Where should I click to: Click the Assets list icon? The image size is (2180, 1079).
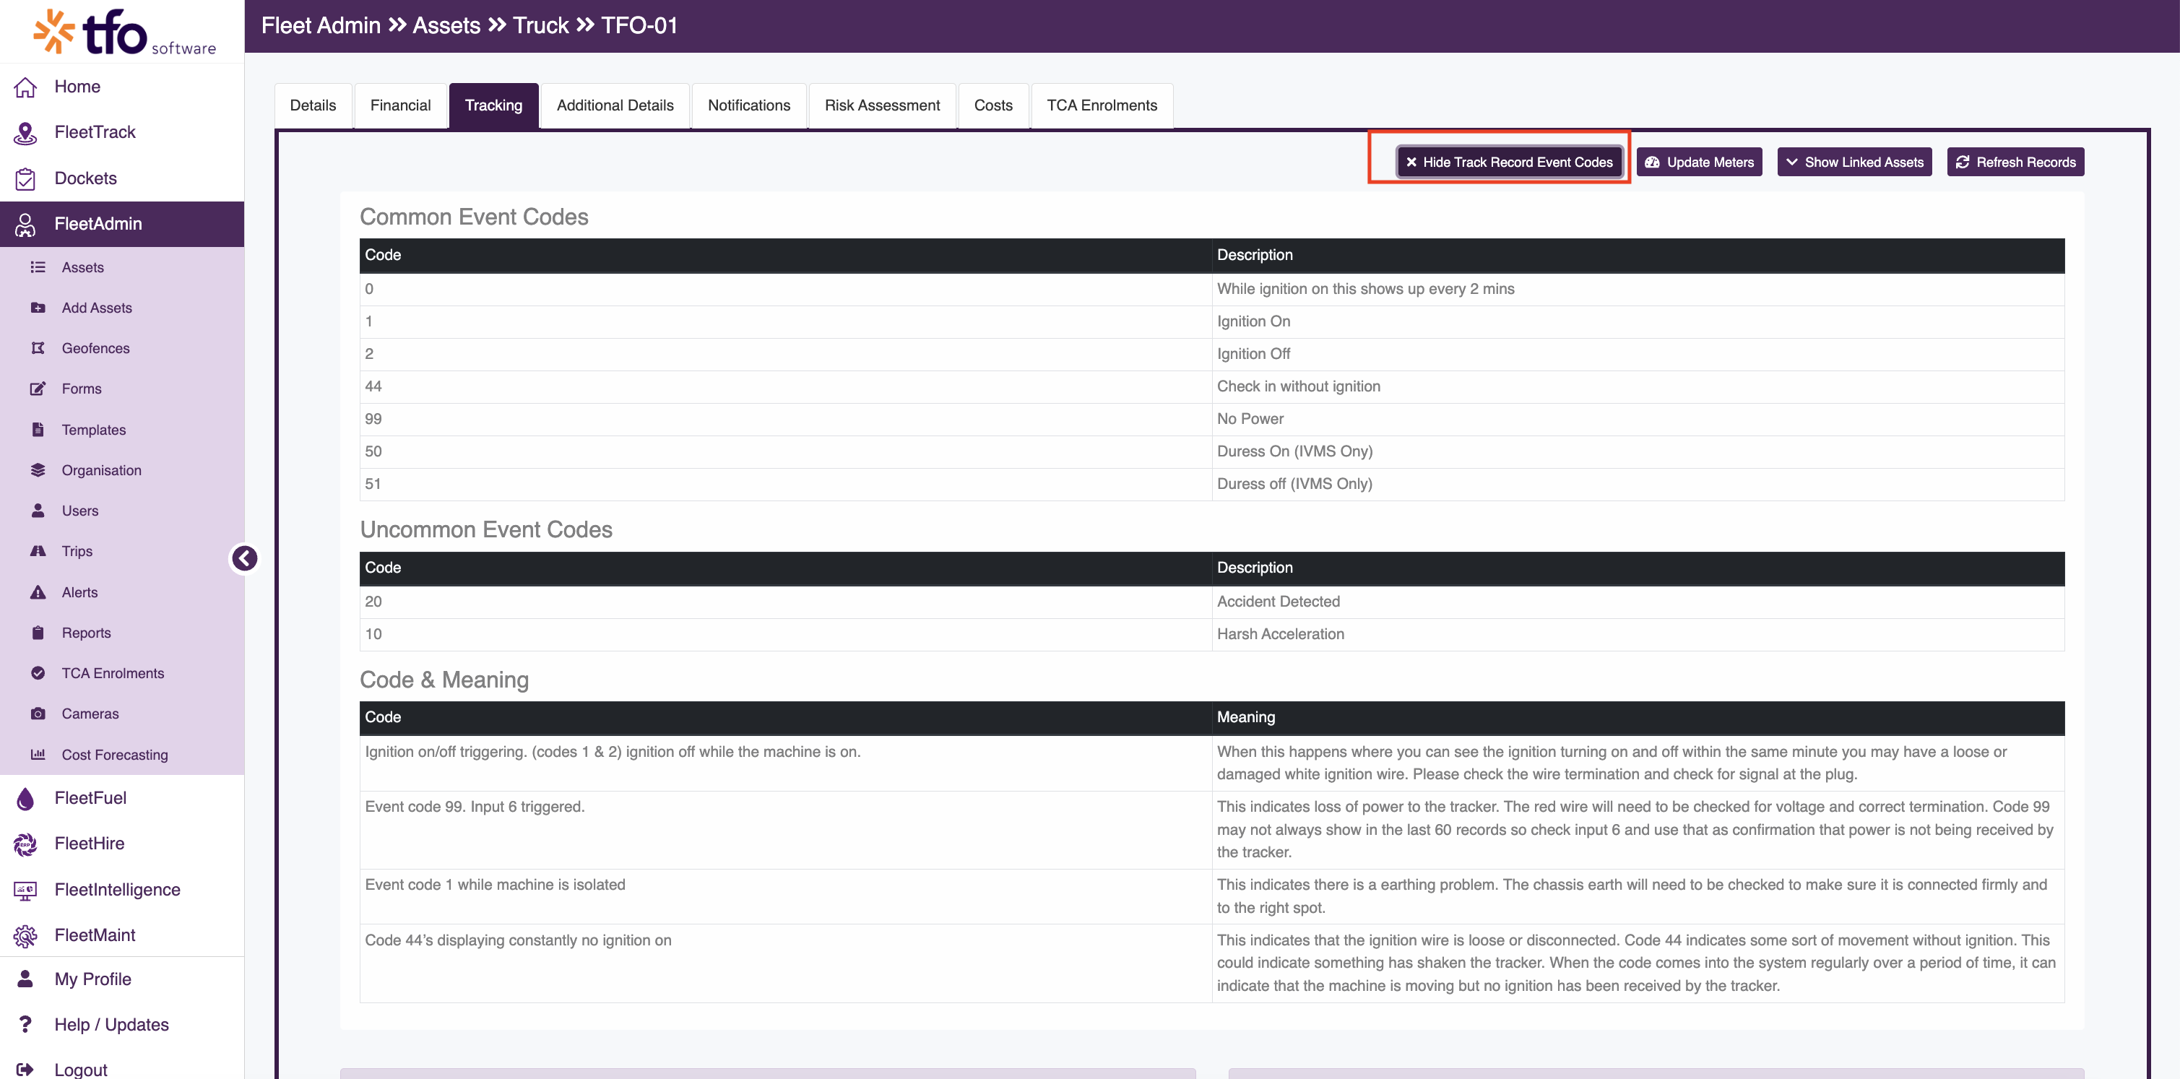pos(38,266)
